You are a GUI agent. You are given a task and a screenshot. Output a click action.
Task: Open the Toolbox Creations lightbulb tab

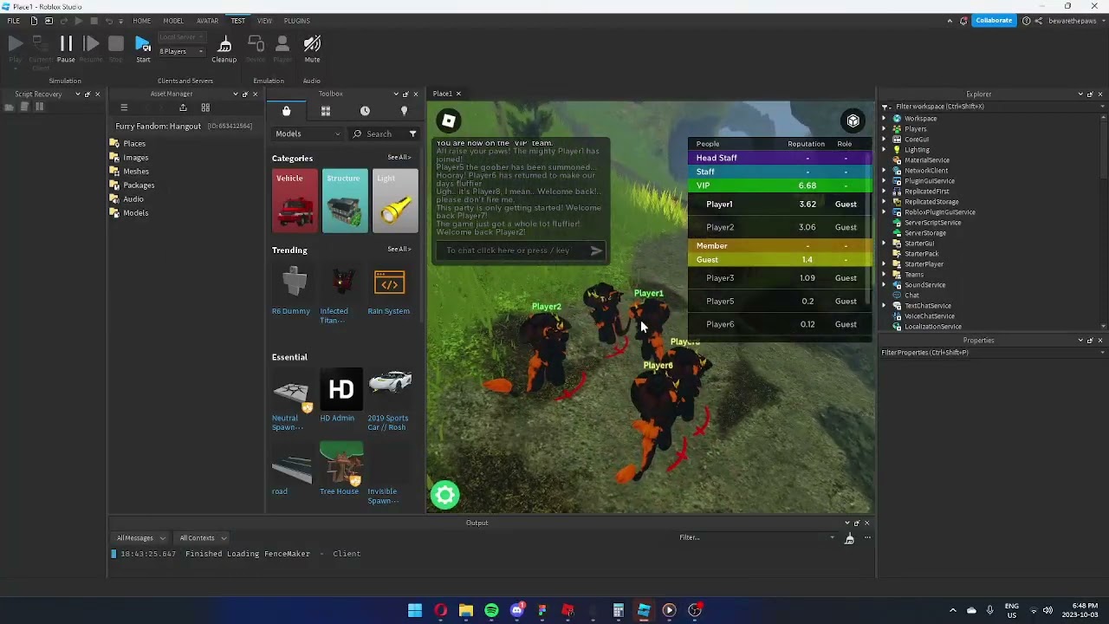(x=404, y=111)
